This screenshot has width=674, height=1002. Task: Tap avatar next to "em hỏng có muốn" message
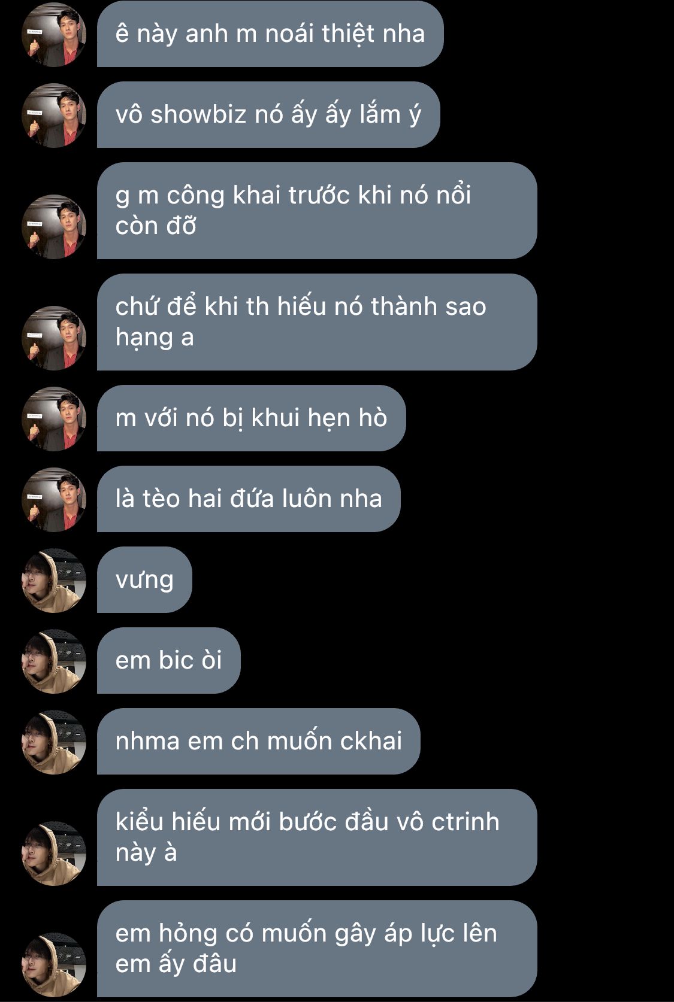coord(54,964)
